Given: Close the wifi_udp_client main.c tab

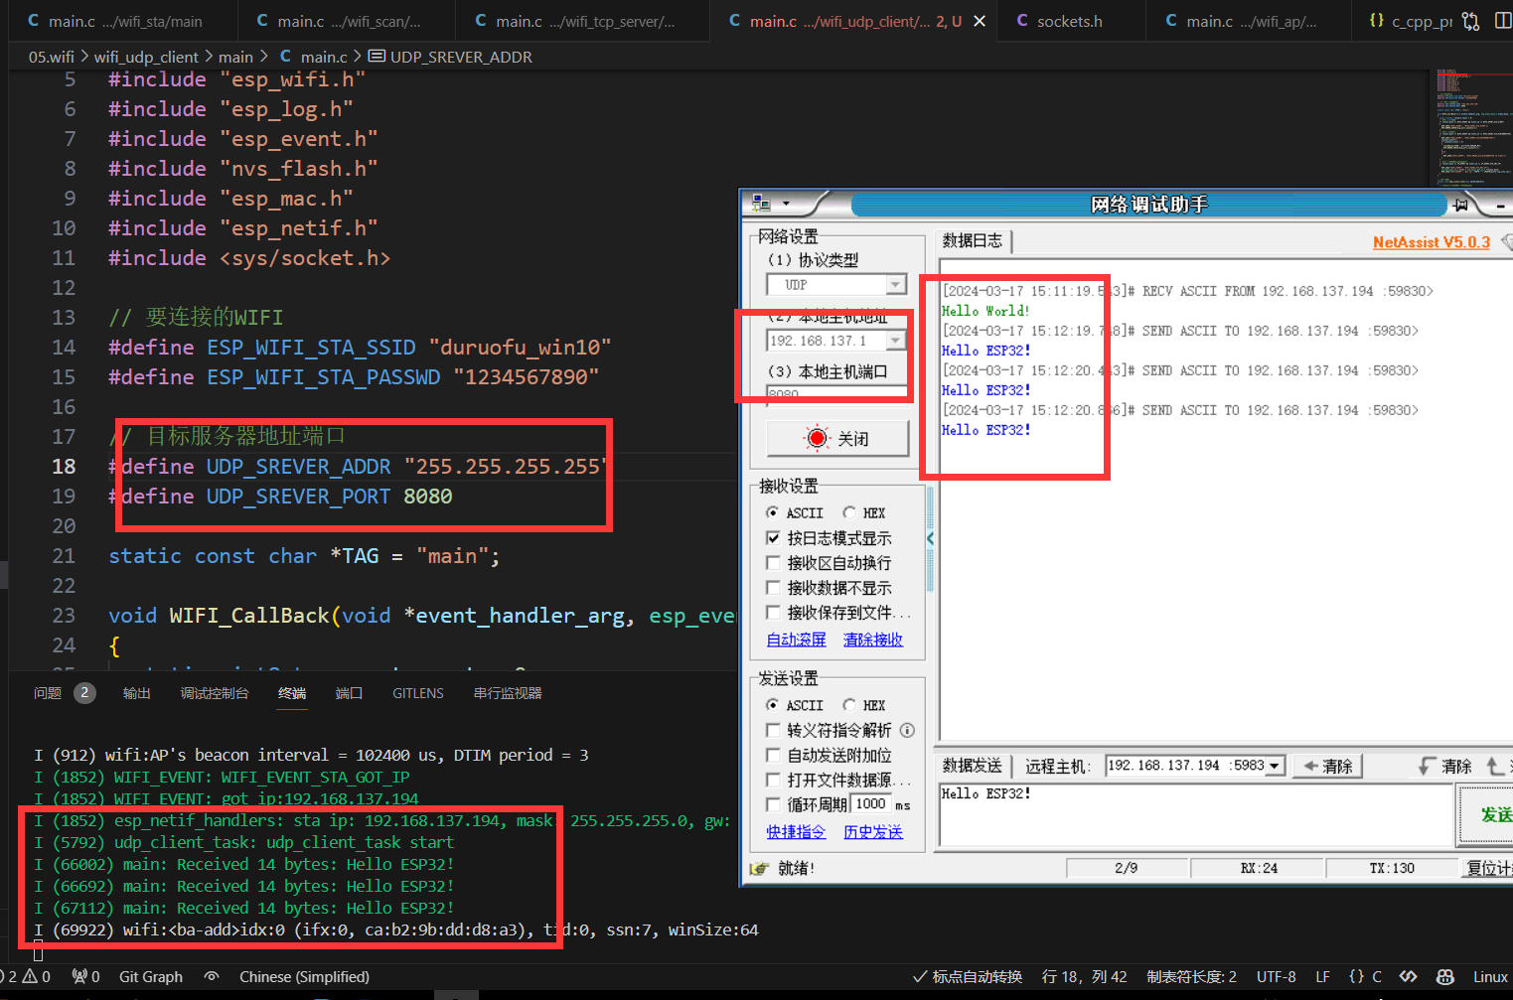Looking at the screenshot, I should [980, 21].
